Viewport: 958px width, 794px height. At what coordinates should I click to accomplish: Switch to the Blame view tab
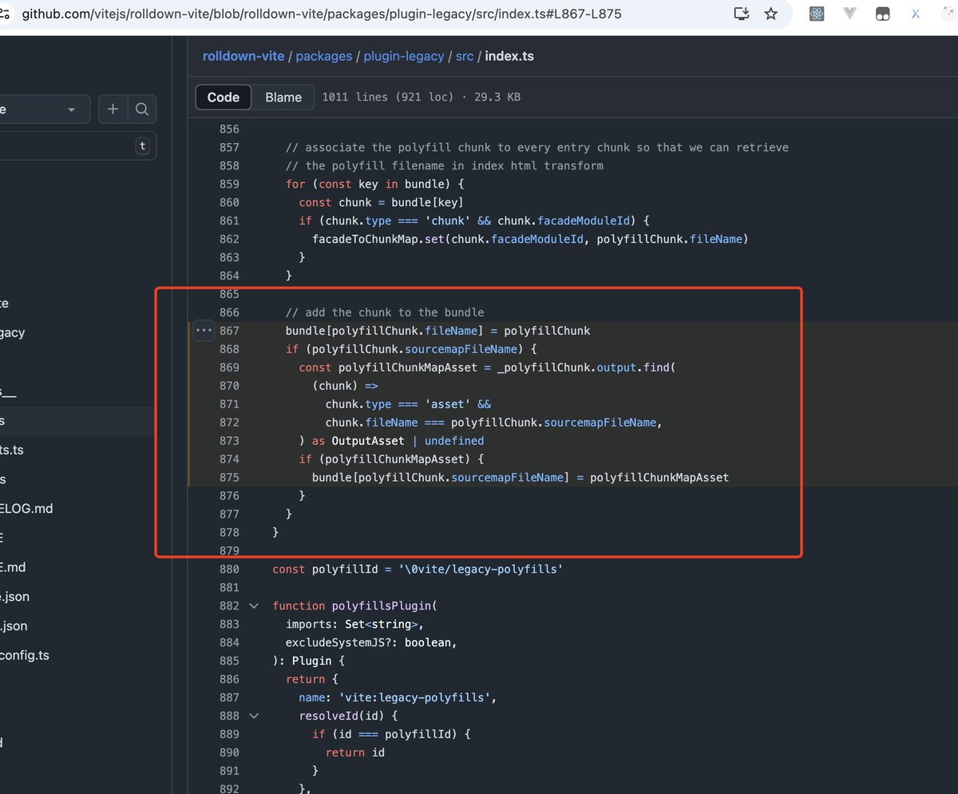tap(283, 97)
